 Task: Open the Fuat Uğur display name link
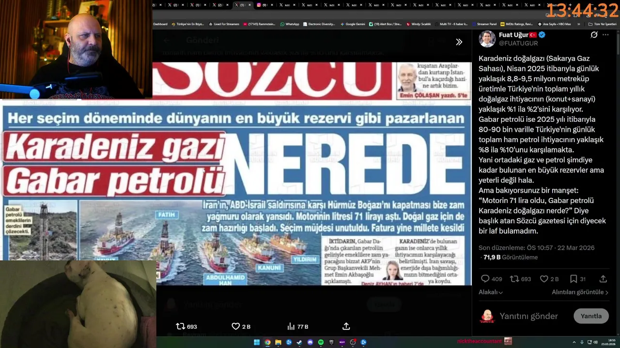pos(512,35)
